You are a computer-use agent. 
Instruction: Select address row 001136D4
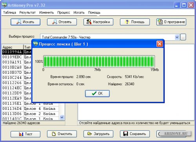coord(30,109)
